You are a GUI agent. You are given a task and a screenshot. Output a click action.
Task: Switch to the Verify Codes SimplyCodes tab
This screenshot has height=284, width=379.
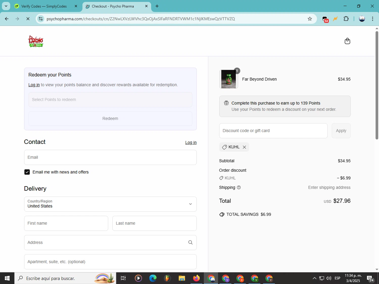[x=44, y=6]
